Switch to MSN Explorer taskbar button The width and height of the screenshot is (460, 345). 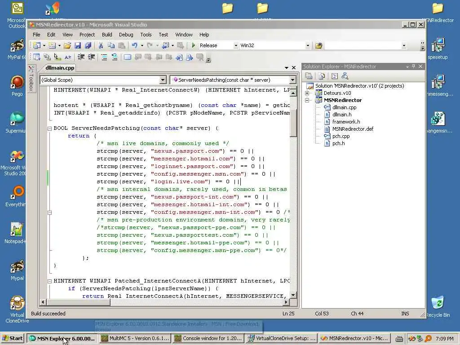pos(62,338)
